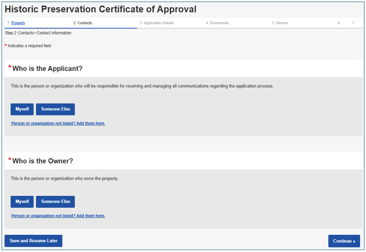This screenshot has width=366, height=252.
Task: Jump to the Documents step
Action: [219, 23]
